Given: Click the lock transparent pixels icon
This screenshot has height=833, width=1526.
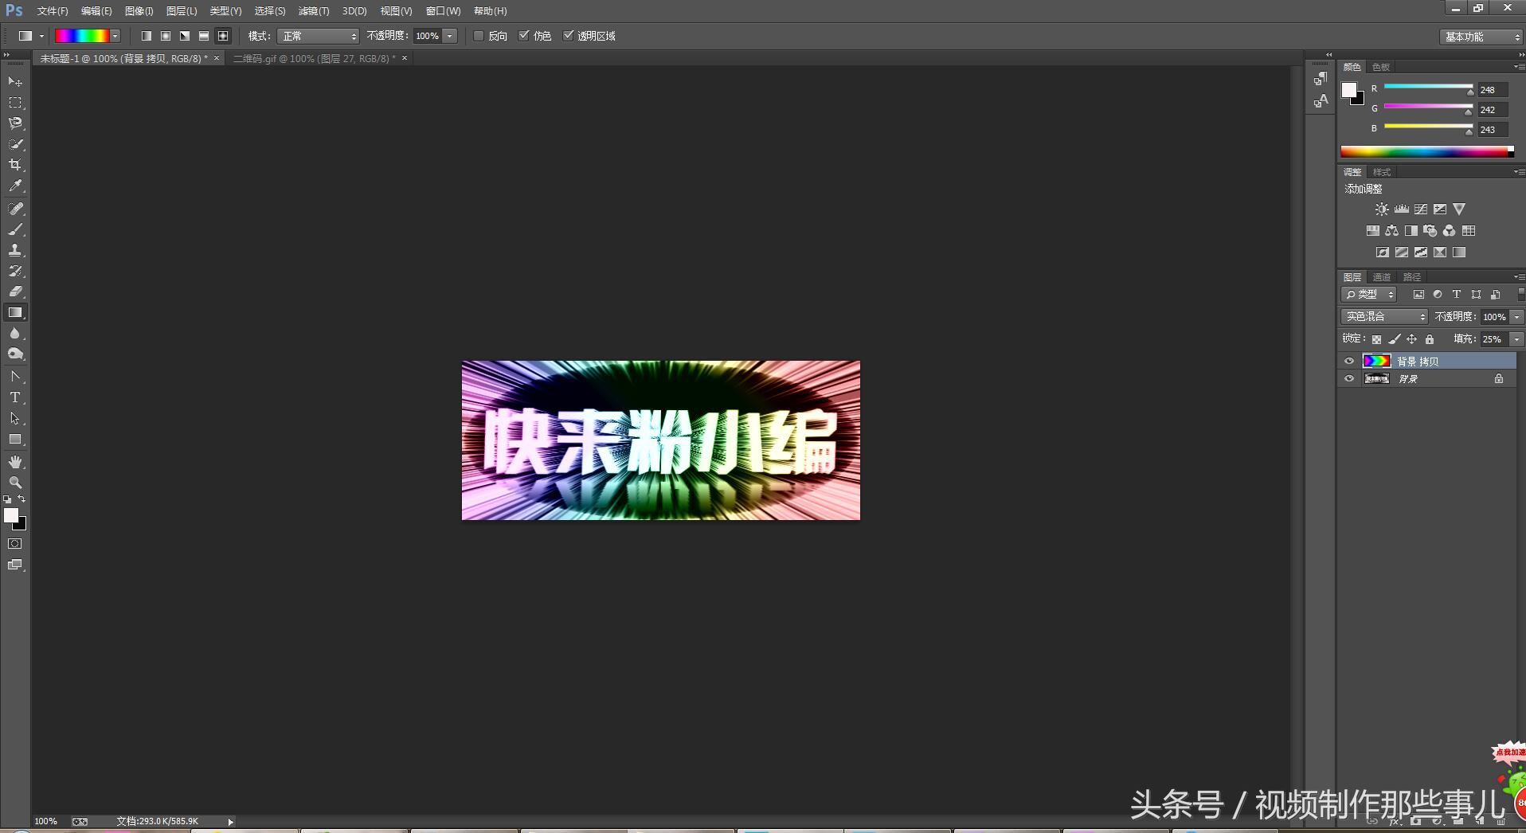Looking at the screenshot, I should (x=1377, y=338).
